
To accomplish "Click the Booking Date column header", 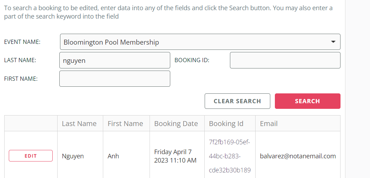I will click(176, 124).
